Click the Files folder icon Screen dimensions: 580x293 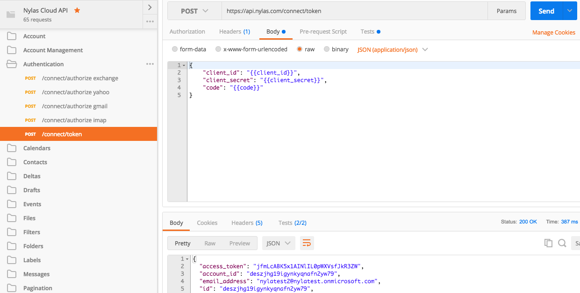click(x=12, y=218)
